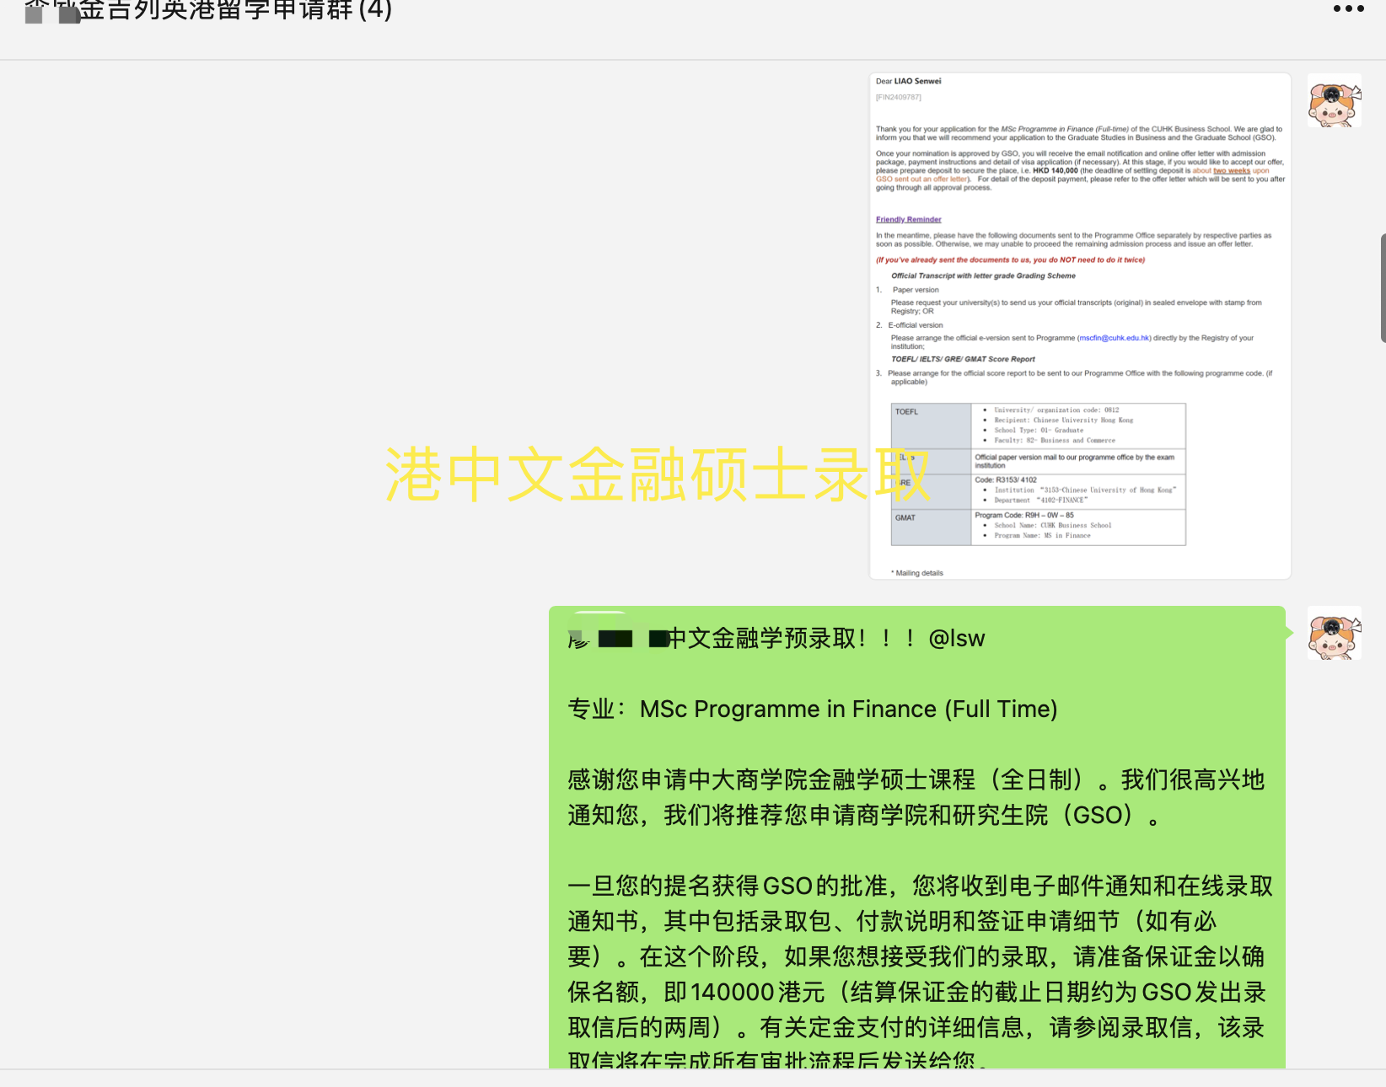Screen dimensions: 1386x1087
Task: Click the underlined "two weeks" text in letter
Action: point(1231,171)
